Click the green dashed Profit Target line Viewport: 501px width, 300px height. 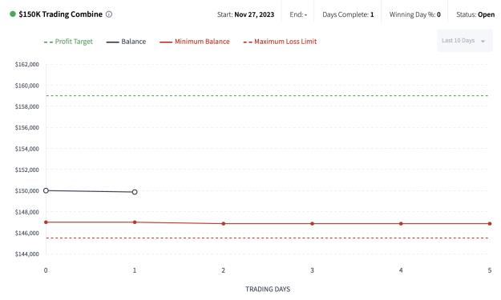267,96
